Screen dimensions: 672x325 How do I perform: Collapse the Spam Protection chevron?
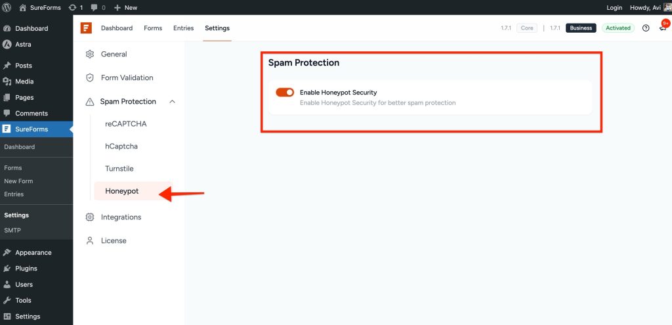173,102
